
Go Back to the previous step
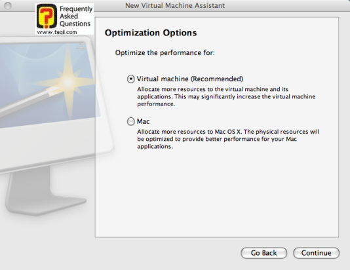(264, 253)
